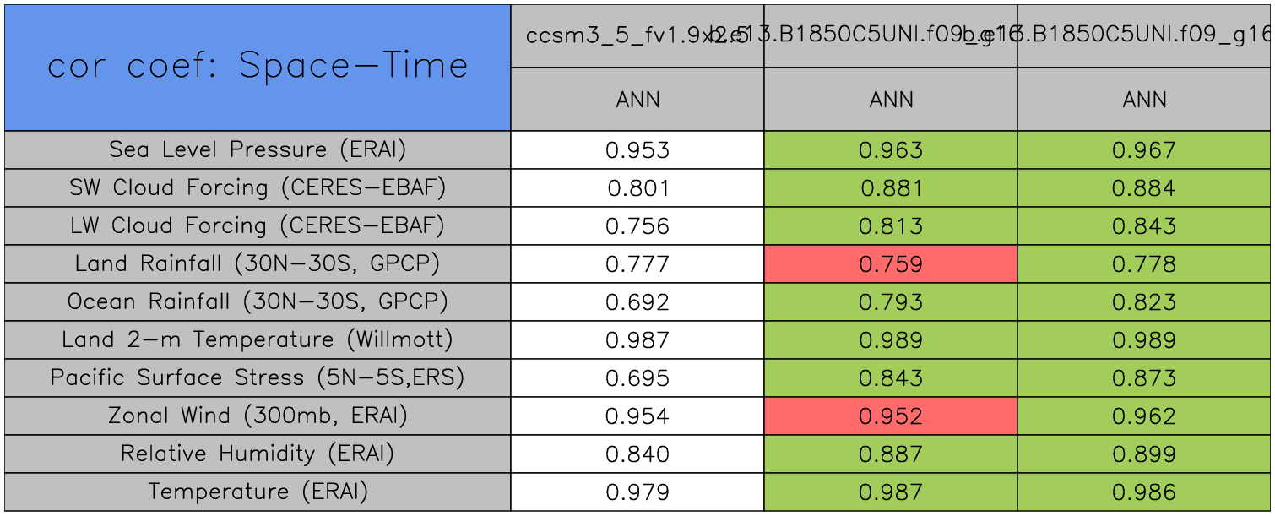Select the Relative Humidity (ERAI) row label

[258, 454]
